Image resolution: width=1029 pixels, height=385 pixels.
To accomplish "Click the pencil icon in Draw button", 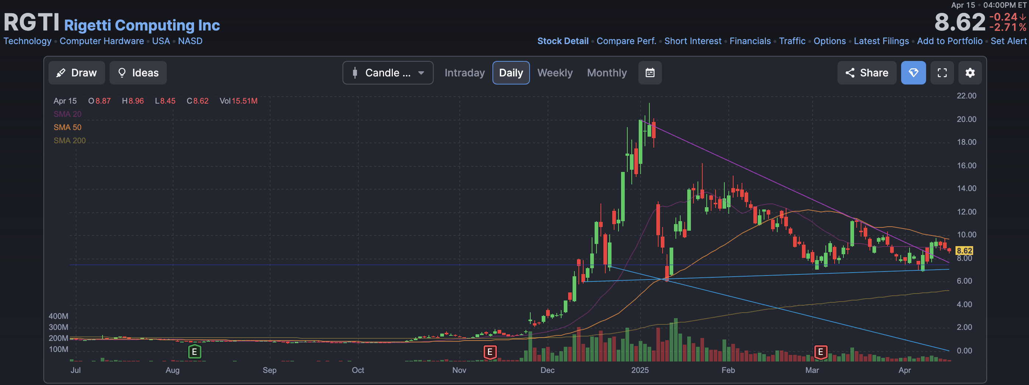I will click(x=61, y=73).
